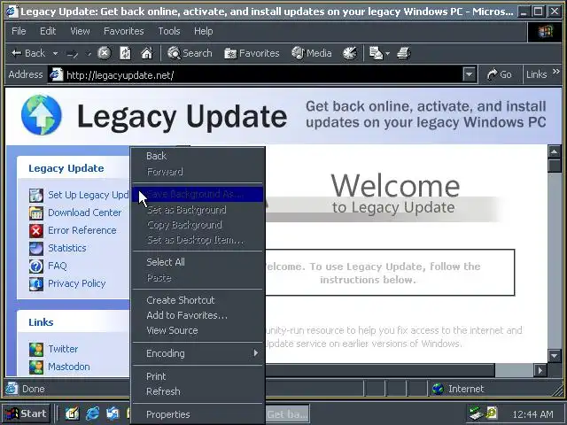This screenshot has height=425, width=567.
Task: Click the Download Center icon
Action: coord(36,212)
